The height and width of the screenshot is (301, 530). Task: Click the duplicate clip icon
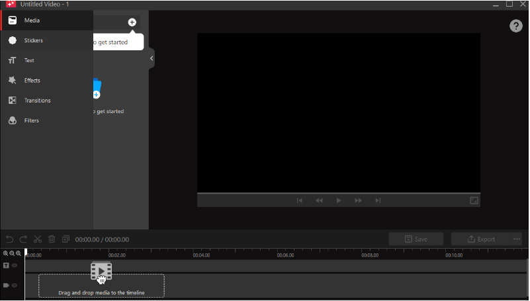pyautogui.click(x=66, y=239)
